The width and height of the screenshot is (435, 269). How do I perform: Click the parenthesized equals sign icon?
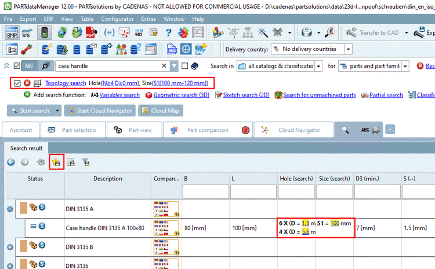109,32
